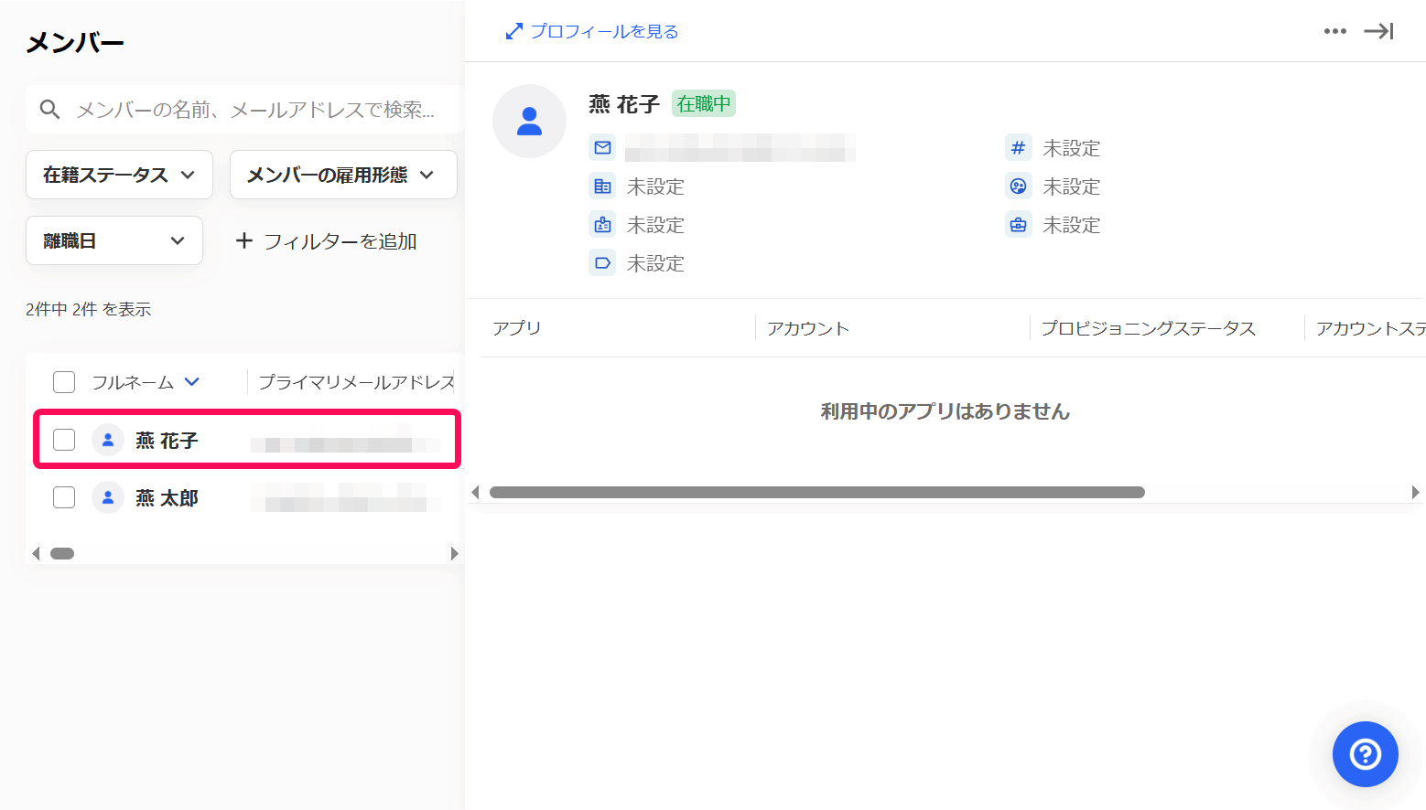Image resolution: width=1426 pixels, height=810 pixels.
Task: Open the 在籍ステータス filter dropdown
Action: pyautogui.click(x=119, y=175)
